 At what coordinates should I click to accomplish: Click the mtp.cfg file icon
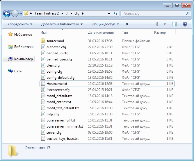pyautogui.click(x=43, y=114)
